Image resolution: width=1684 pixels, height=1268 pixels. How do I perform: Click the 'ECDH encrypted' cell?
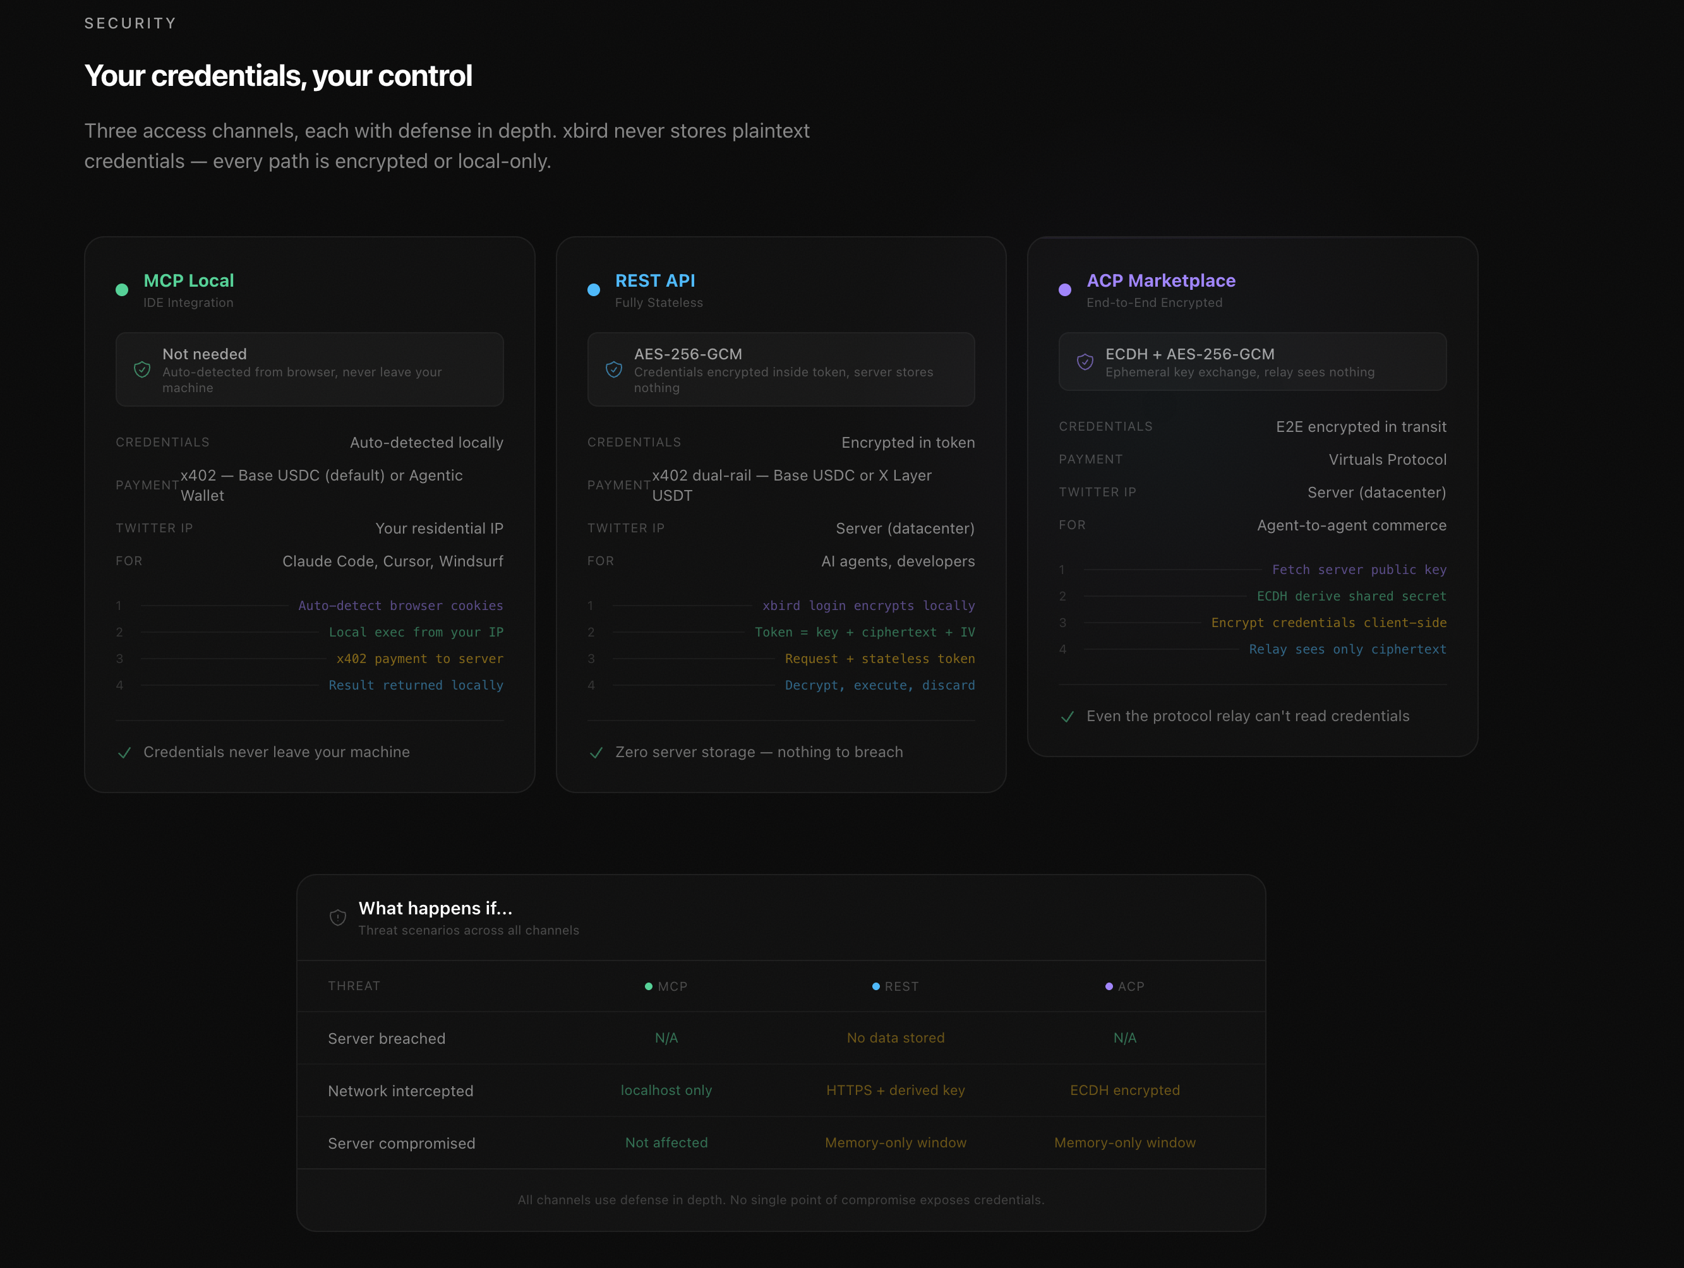[1124, 1091]
